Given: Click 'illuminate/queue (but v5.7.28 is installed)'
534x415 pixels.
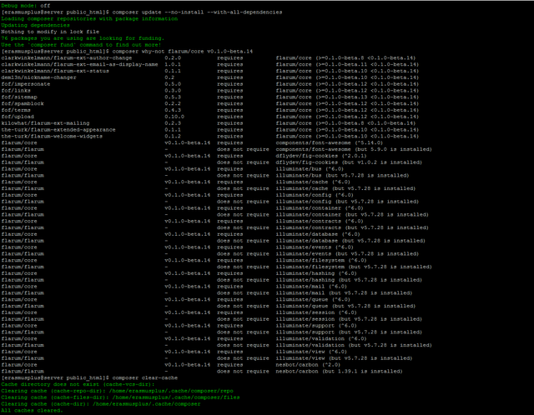Looking at the screenshot, I should coord(345,306).
